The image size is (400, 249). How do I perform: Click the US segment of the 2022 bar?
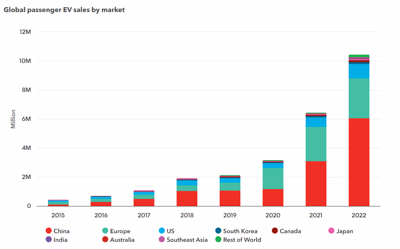click(x=359, y=71)
